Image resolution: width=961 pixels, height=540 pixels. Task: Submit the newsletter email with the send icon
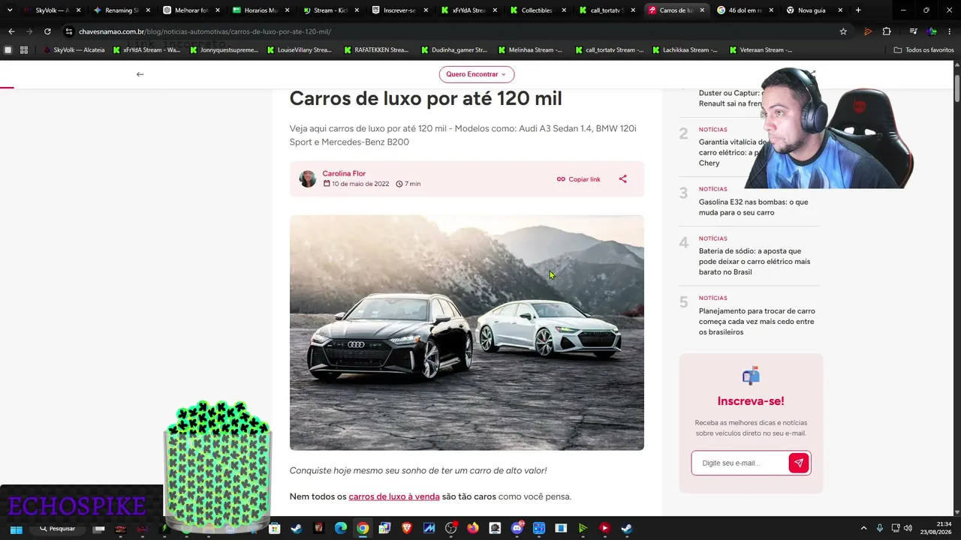(x=799, y=463)
